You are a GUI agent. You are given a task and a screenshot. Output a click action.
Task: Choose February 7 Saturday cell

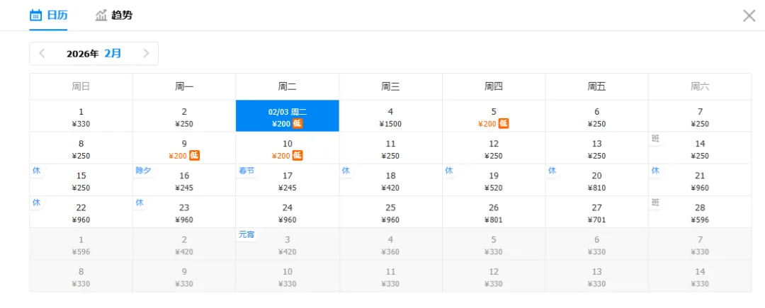tap(700, 116)
